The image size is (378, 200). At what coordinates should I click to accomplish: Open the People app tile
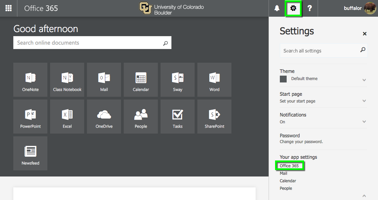(141, 117)
